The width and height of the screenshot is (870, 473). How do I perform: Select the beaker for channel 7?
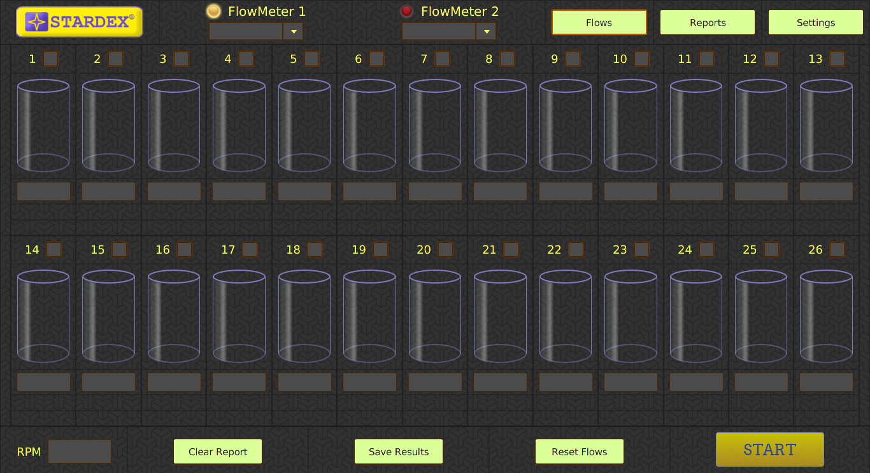[435, 125]
